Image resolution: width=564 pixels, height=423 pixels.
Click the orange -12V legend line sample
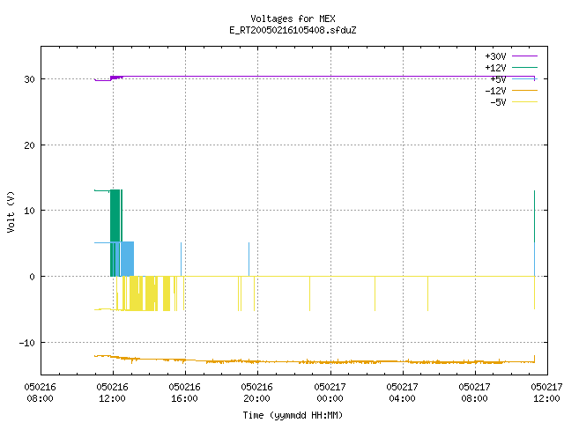pyautogui.click(x=524, y=90)
